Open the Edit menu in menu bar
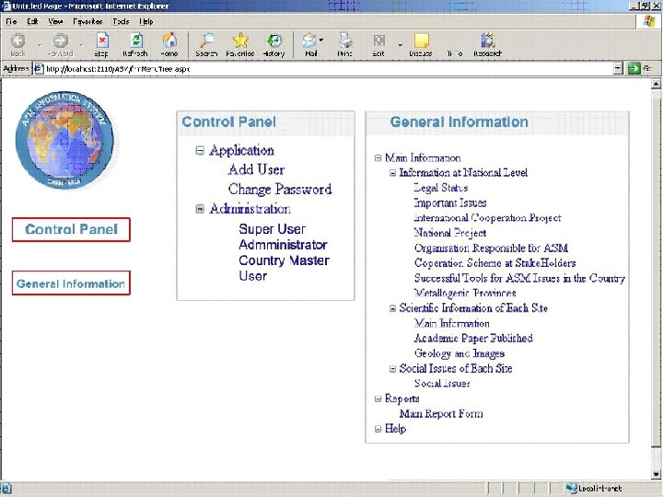 point(32,21)
